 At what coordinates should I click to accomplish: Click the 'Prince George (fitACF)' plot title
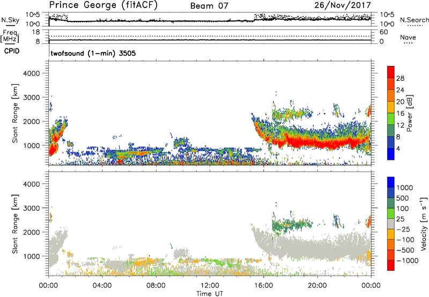(x=103, y=5)
